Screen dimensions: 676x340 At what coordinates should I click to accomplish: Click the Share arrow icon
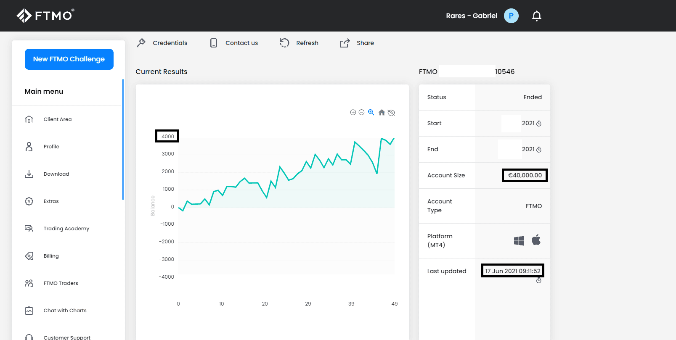pos(345,43)
